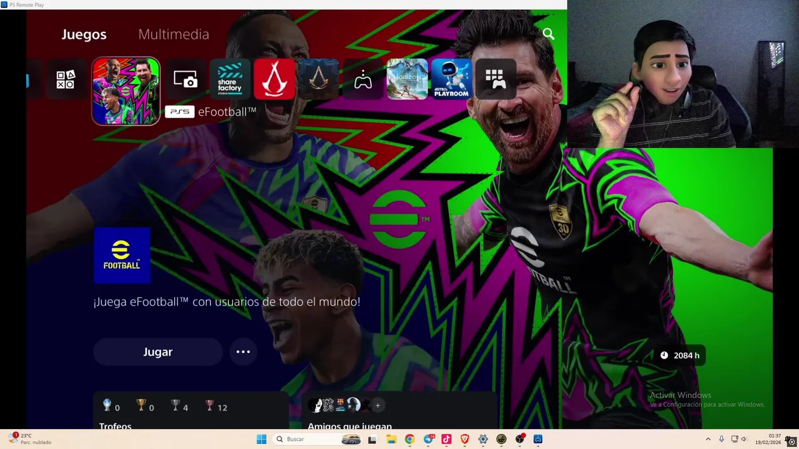The height and width of the screenshot is (449, 799).
Task: Launch Brave browser from the taskbar
Action: point(464,439)
